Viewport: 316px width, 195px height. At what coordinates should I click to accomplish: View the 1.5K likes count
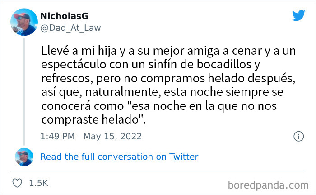point(39,183)
